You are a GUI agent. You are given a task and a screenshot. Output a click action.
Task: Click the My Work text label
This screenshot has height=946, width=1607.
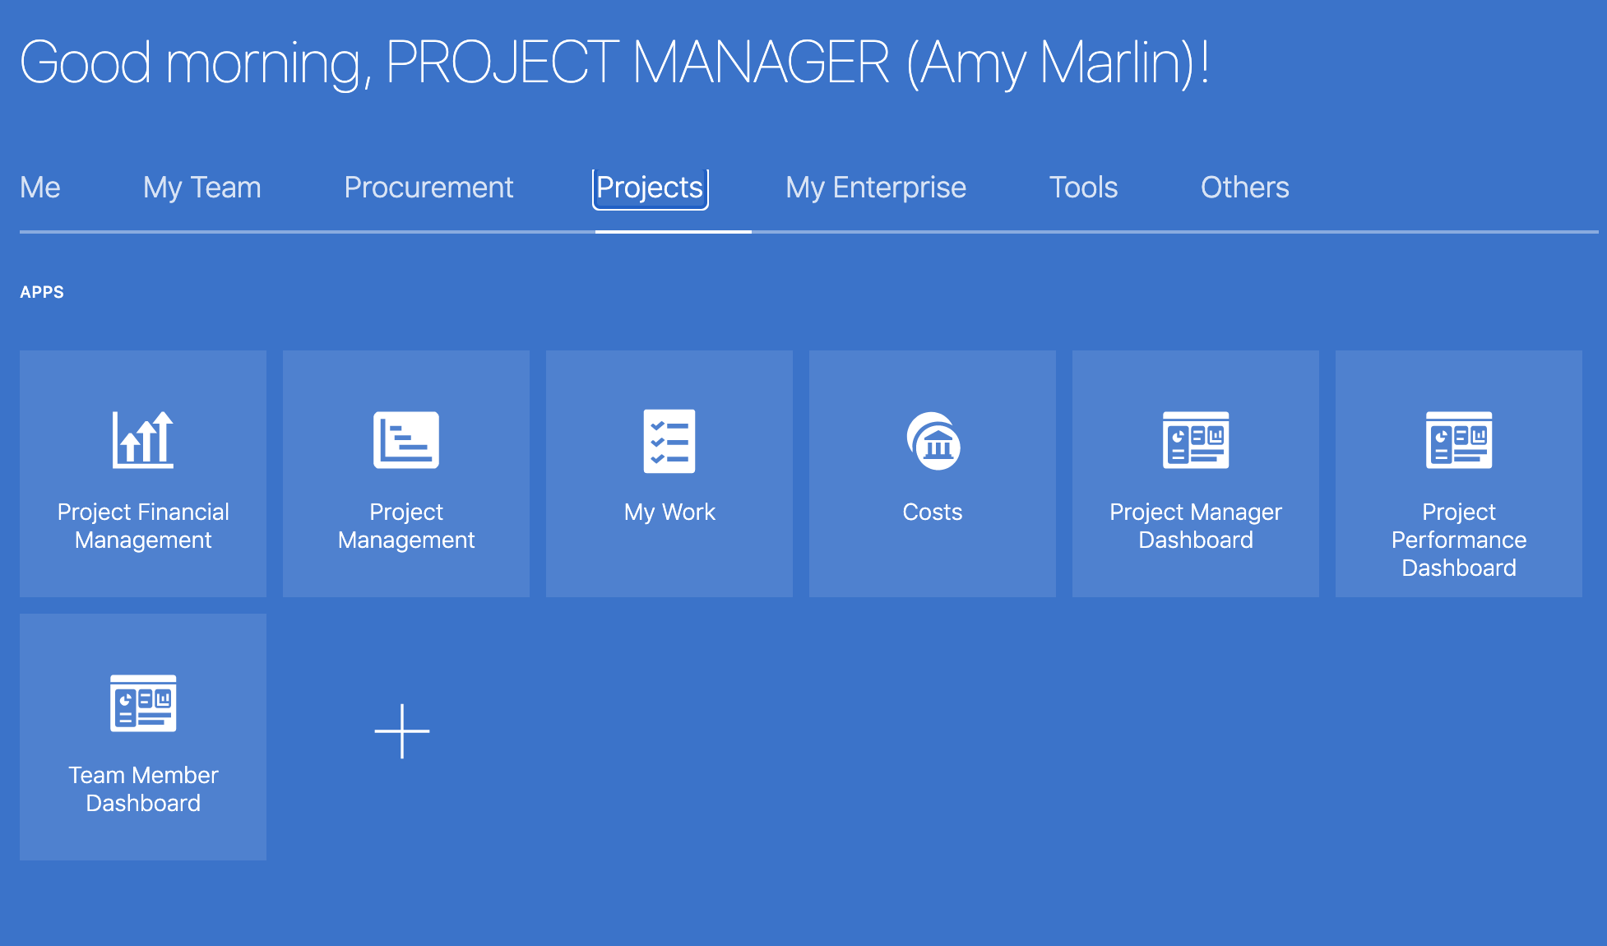coord(669,512)
